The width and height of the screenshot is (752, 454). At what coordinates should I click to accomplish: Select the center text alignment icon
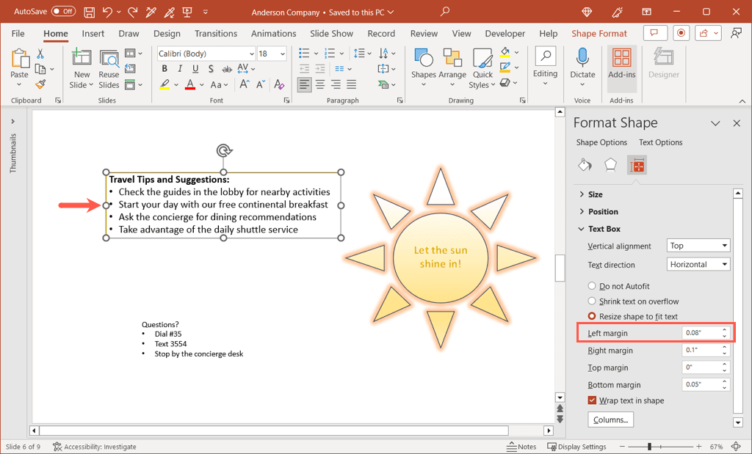[x=319, y=84]
